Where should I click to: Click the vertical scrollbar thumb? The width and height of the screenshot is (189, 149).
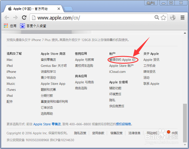[185, 123]
